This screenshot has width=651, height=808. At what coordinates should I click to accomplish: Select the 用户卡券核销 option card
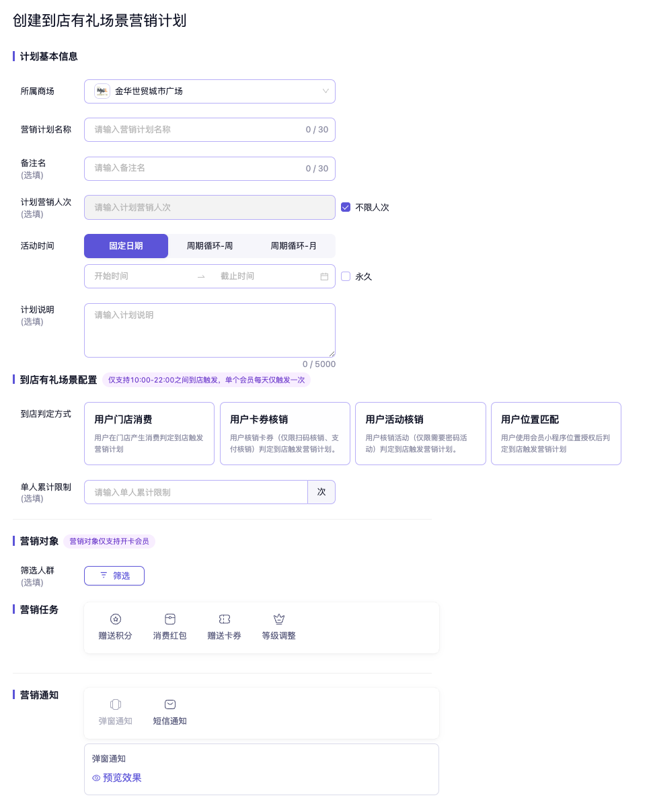[284, 434]
